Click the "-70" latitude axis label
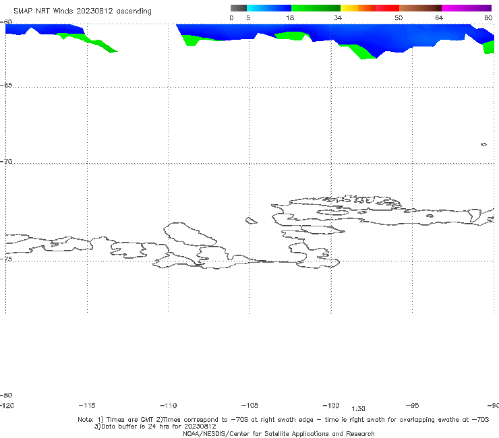The width and height of the screenshot is (499, 438). point(6,162)
